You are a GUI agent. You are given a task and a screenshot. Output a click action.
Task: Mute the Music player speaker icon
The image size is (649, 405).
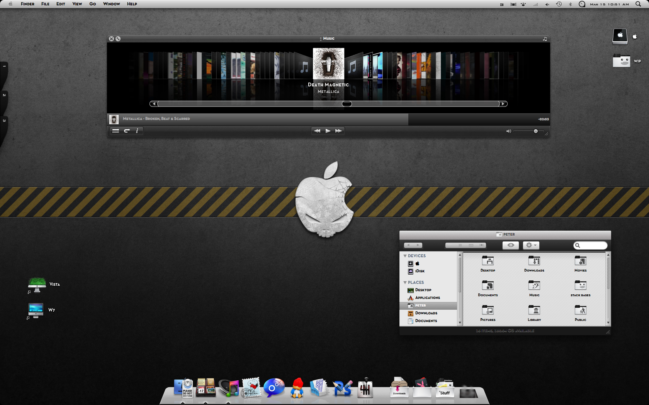pos(508,131)
